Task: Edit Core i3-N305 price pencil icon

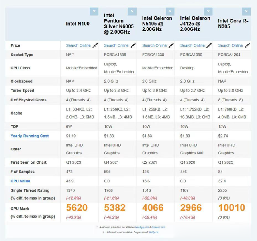Action: pos(247,45)
